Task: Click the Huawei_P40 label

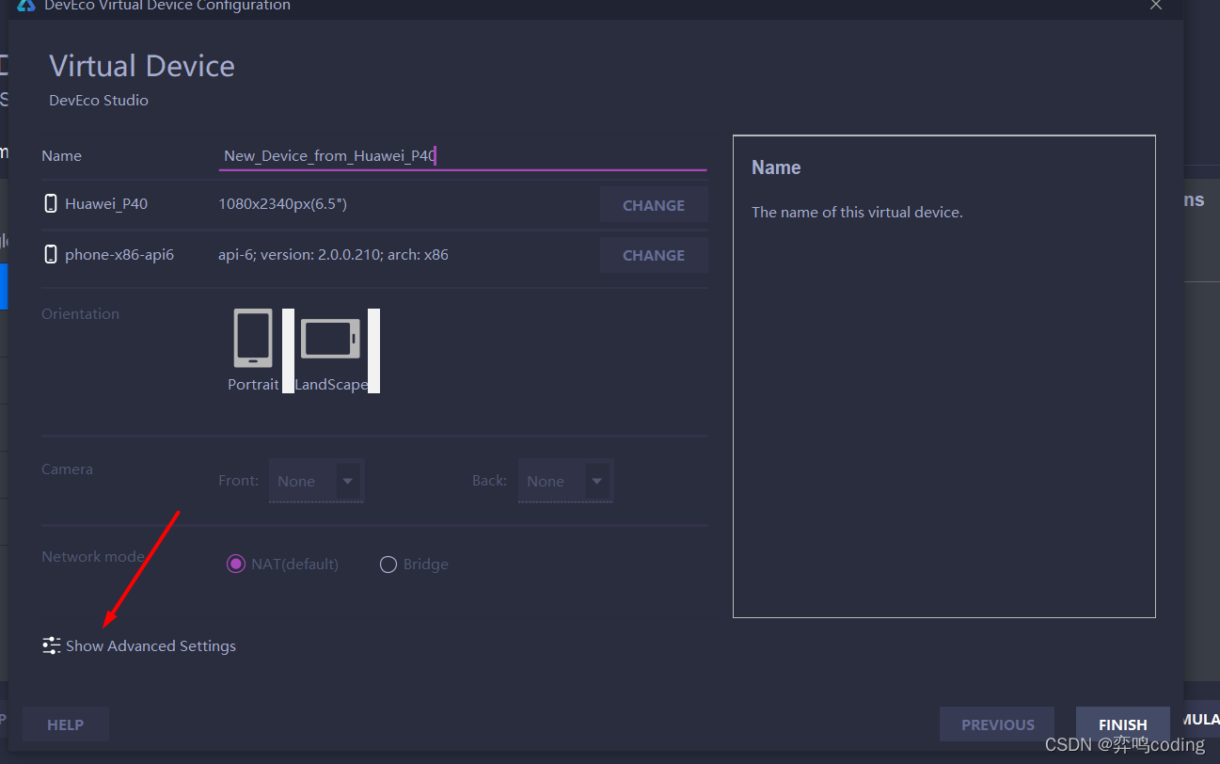Action: coord(106,204)
